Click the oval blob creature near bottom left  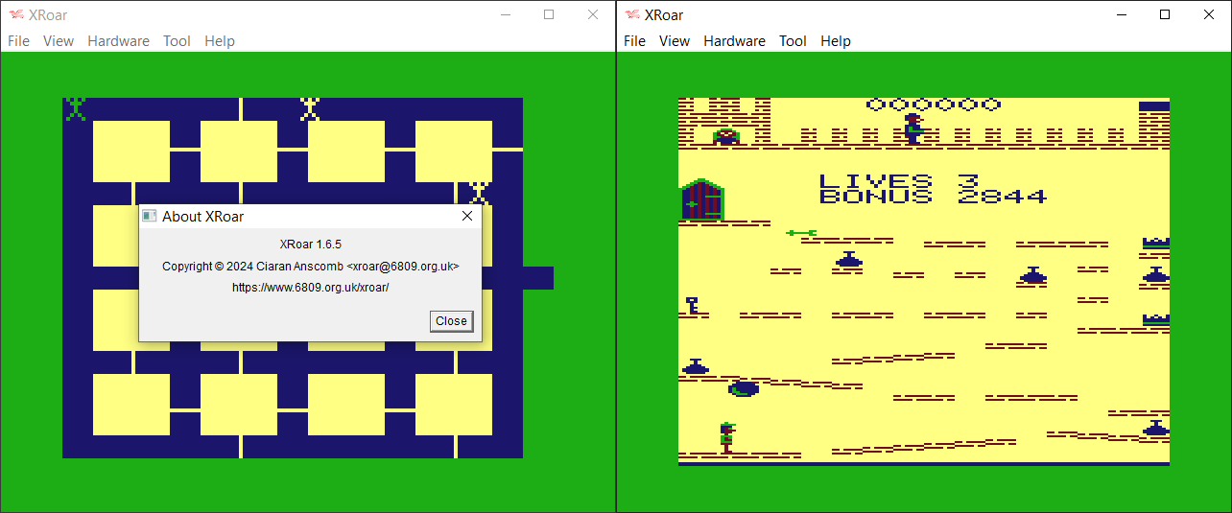pos(744,388)
